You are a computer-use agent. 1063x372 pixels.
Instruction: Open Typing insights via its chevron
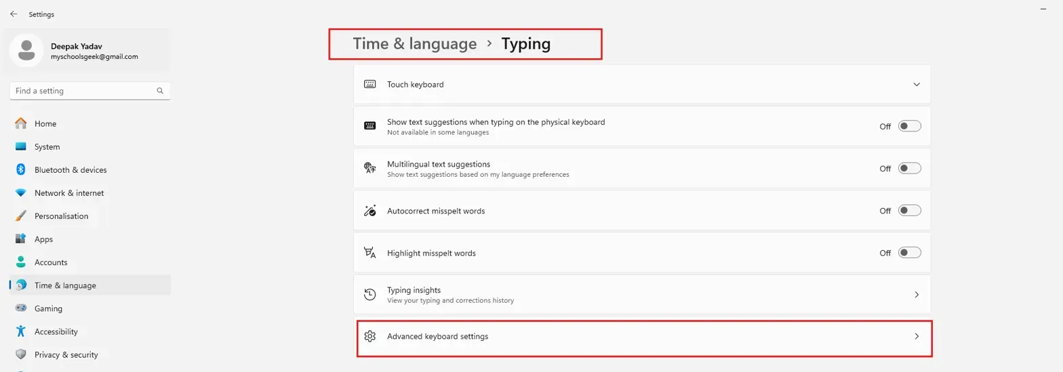pyautogui.click(x=917, y=295)
